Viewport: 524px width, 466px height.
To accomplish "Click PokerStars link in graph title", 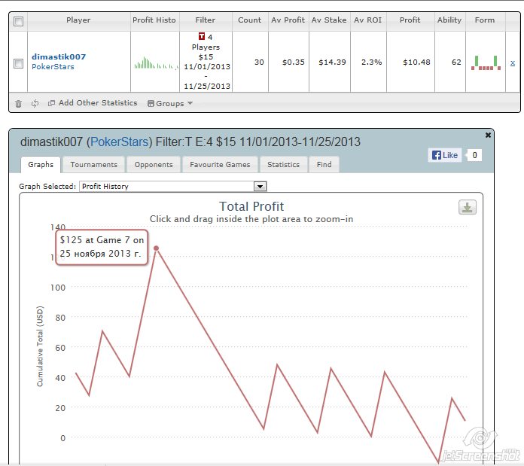I will (119, 142).
